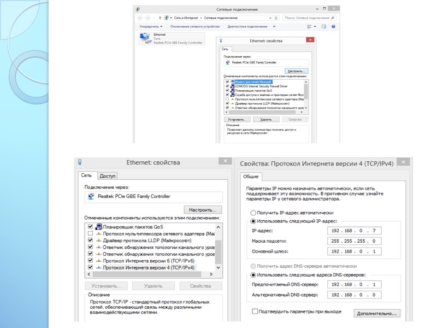Select the Ethernet adapter icon
Image resolution: width=437 pixels, height=328 pixels.
click(146, 38)
